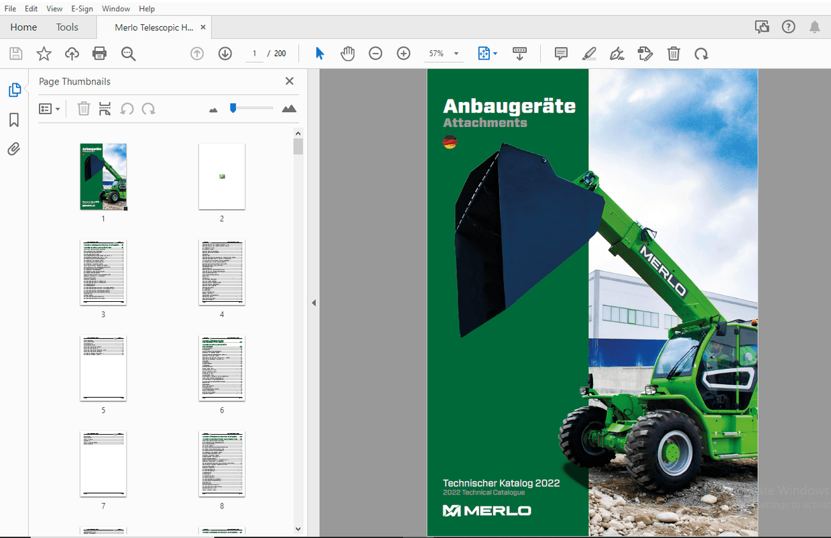Open the page display options dropdown
The height and width of the screenshot is (538, 831).
point(487,53)
